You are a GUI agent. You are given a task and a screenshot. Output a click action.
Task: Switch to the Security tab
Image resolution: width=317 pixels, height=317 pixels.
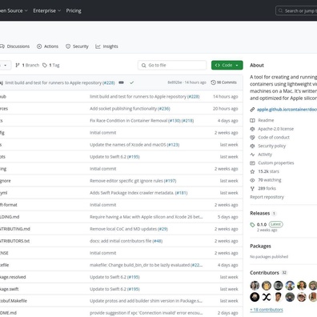(77, 46)
